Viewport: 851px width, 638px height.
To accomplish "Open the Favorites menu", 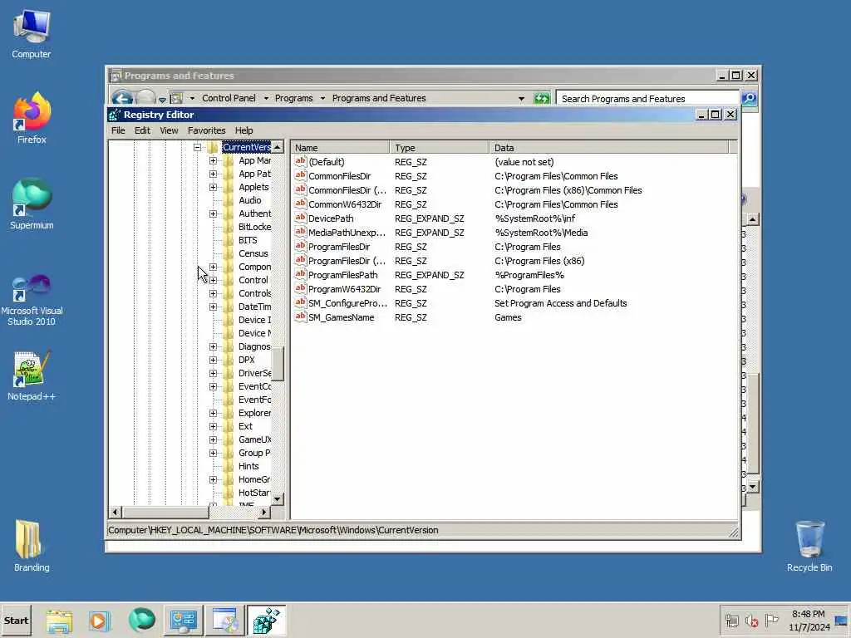I will (206, 130).
